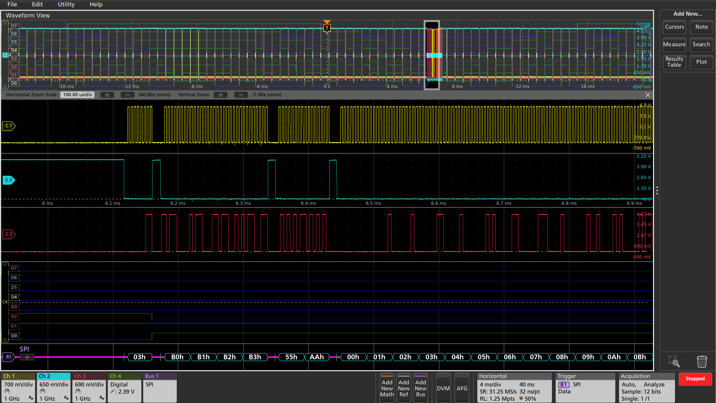Click the trash can delete icon

click(701, 361)
